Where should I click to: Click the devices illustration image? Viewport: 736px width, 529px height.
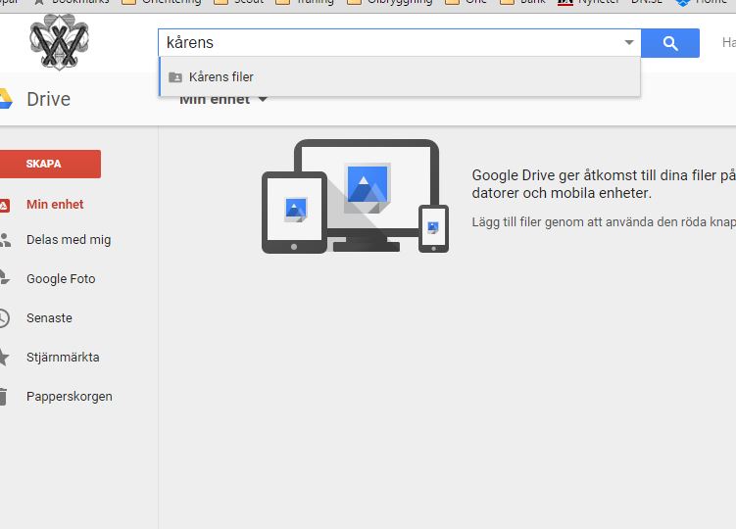pyautogui.click(x=356, y=196)
